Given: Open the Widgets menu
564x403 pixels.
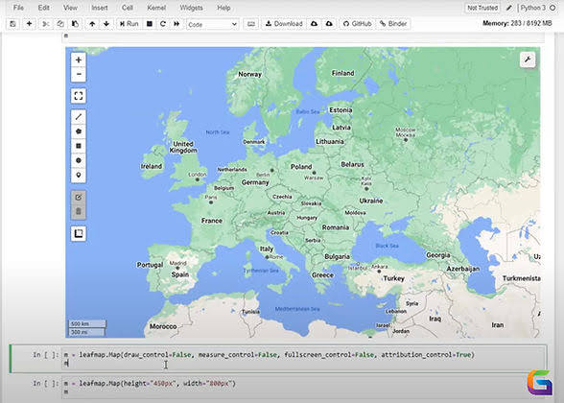Looking at the screenshot, I should coord(191,8).
